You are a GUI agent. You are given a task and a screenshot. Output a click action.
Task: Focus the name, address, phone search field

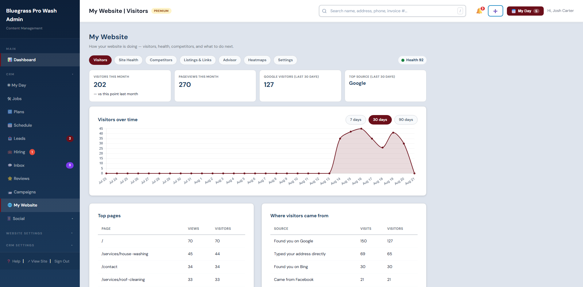click(392, 11)
